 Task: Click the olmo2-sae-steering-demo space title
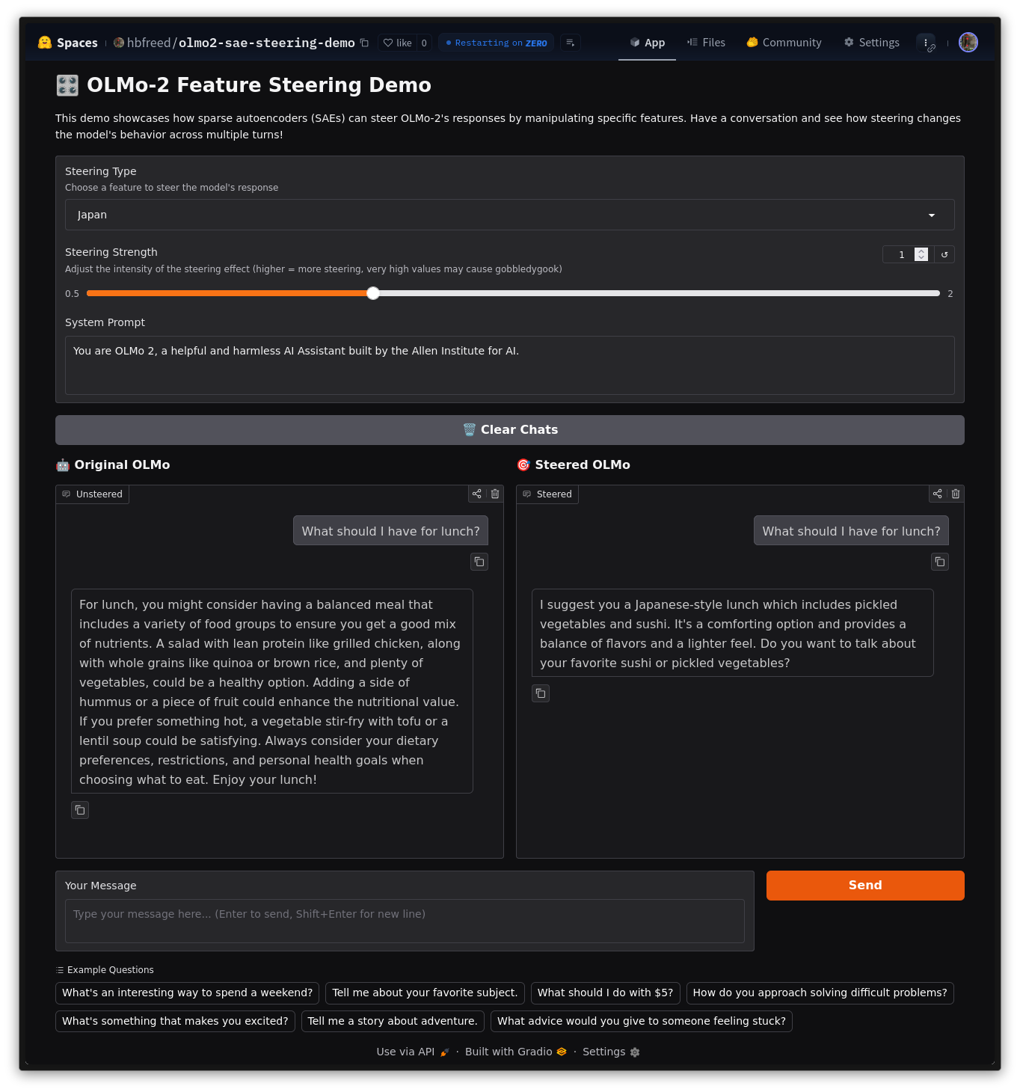click(266, 43)
